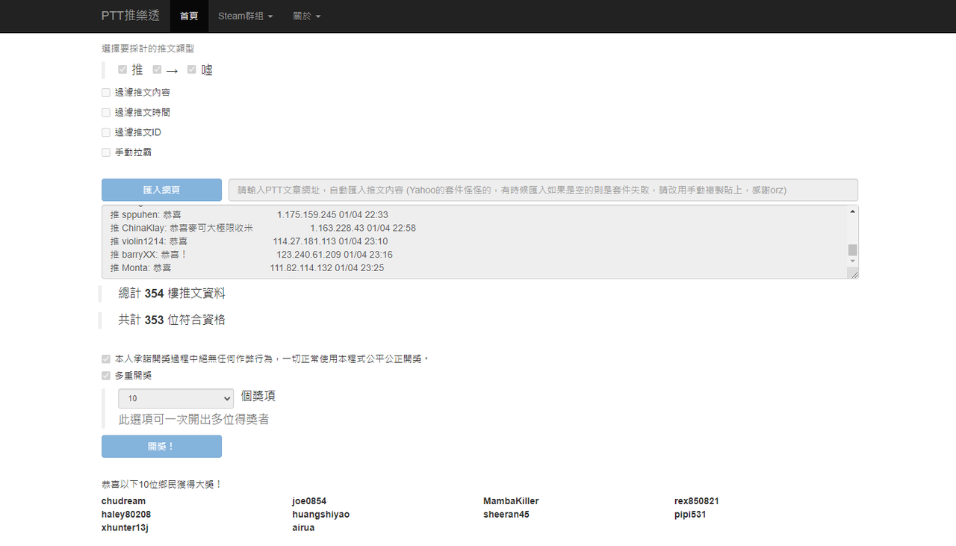Image resolution: width=956 pixels, height=546 pixels.
Task: Click winner name rex850821
Action: (x=697, y=501)
